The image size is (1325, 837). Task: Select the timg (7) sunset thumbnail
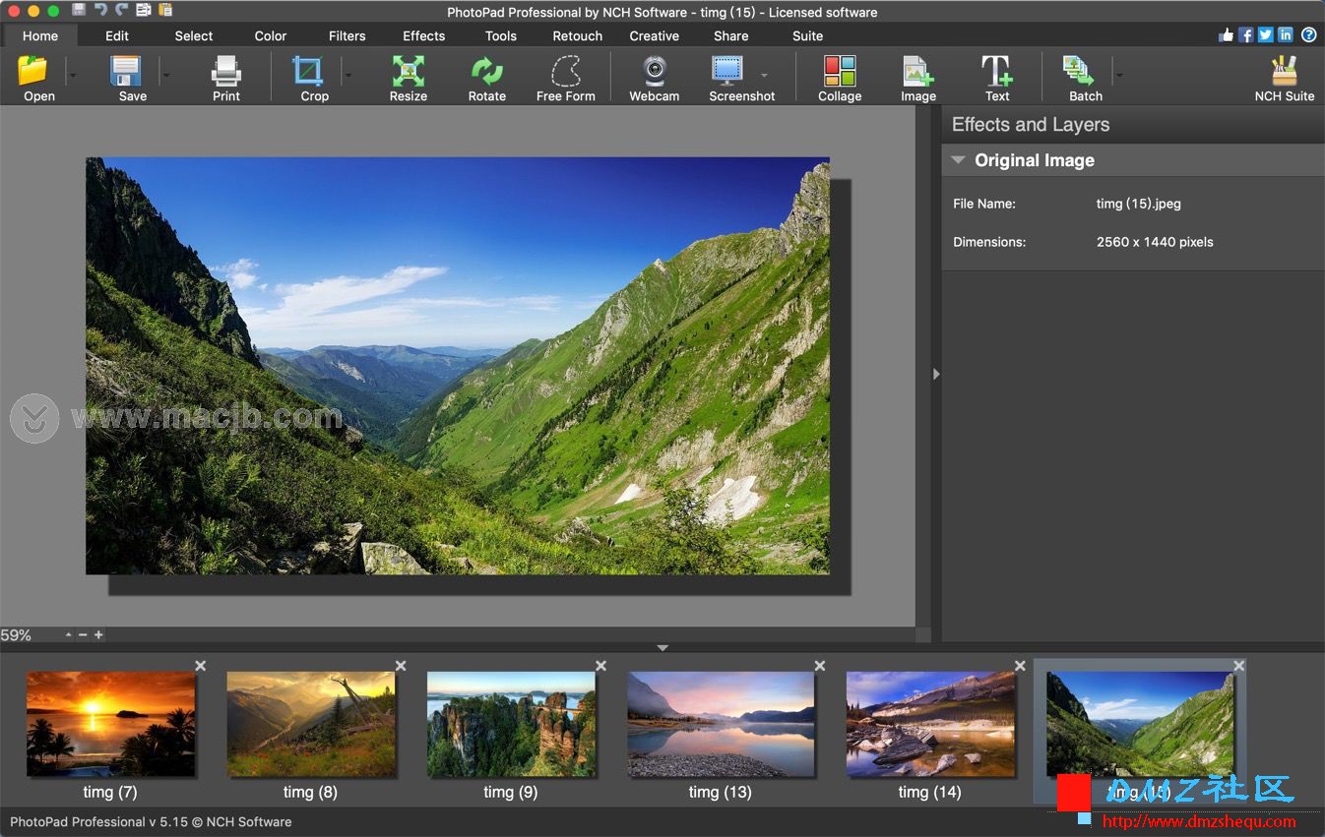[110, 724]
